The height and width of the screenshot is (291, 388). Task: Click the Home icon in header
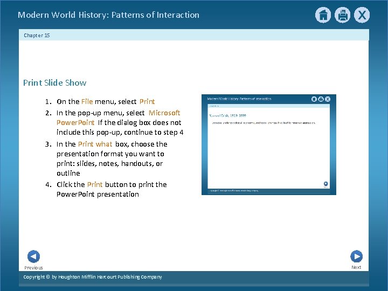[x=323, y=15]
